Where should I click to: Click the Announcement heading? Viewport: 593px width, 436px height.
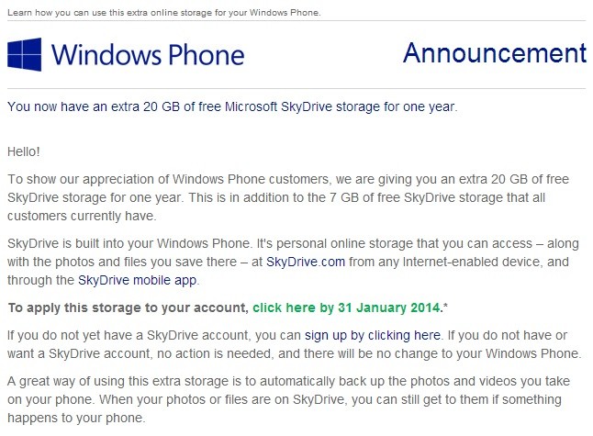click(495, 52)
